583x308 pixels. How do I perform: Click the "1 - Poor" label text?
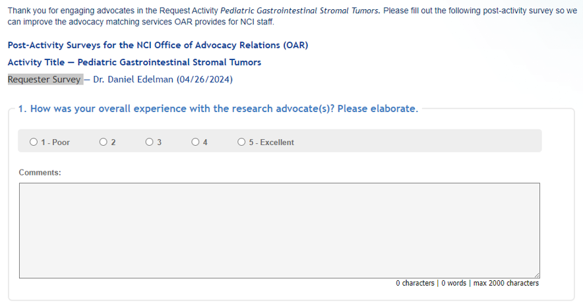point(55,142)
